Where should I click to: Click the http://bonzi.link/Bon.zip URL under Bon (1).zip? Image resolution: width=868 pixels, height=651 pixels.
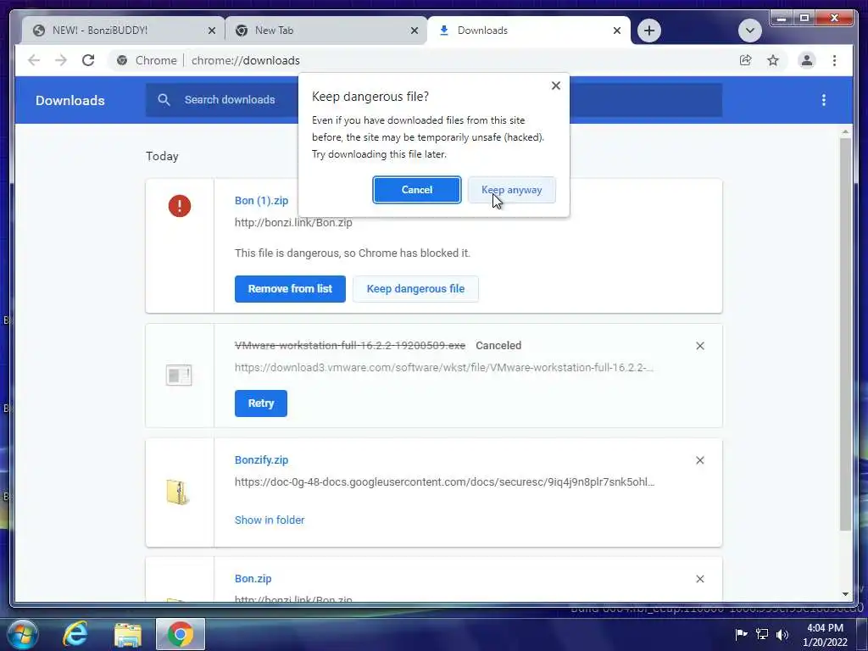click(x=293, y=223)
